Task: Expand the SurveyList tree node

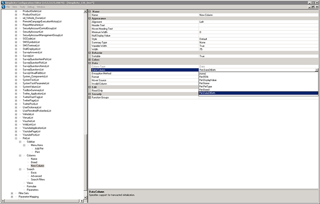Action: [x=16, y=56]
